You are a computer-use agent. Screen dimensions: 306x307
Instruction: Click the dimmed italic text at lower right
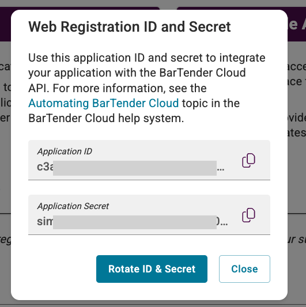coord(297,239)
